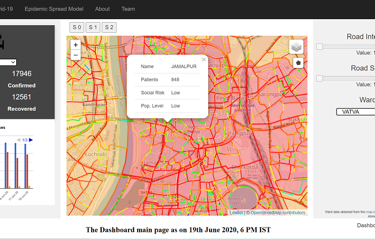Viewport: 375px width, 239px height.
Task: Open the map layers control
Action: coord(296,47)
